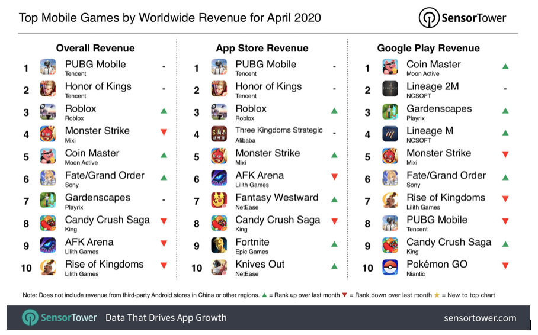Select the App Store Revenue column heading
The height and width of the screenshot is (335, 538).
click(262, 48)
